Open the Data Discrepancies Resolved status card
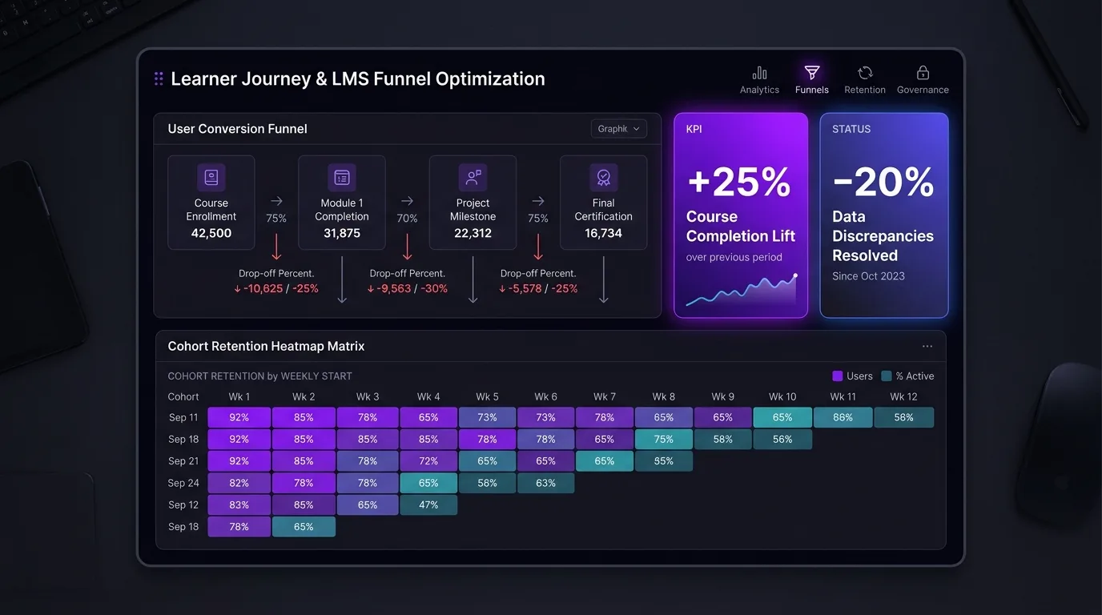Image resolution: width=1102 pixels, height=615 pixels. pos(884,215)
